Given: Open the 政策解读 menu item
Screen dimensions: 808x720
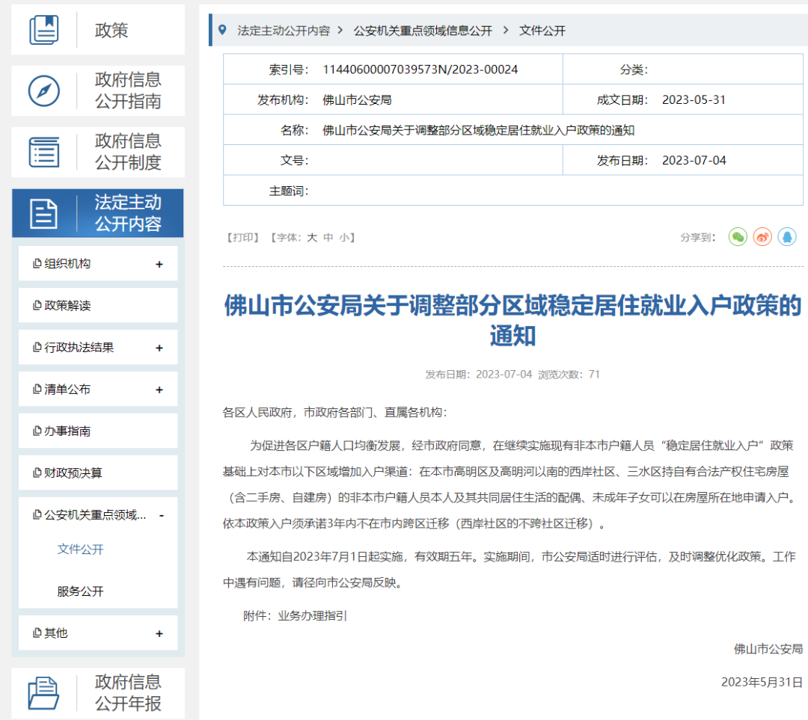Looking at the screenshot, I should (x=67, y=306).
